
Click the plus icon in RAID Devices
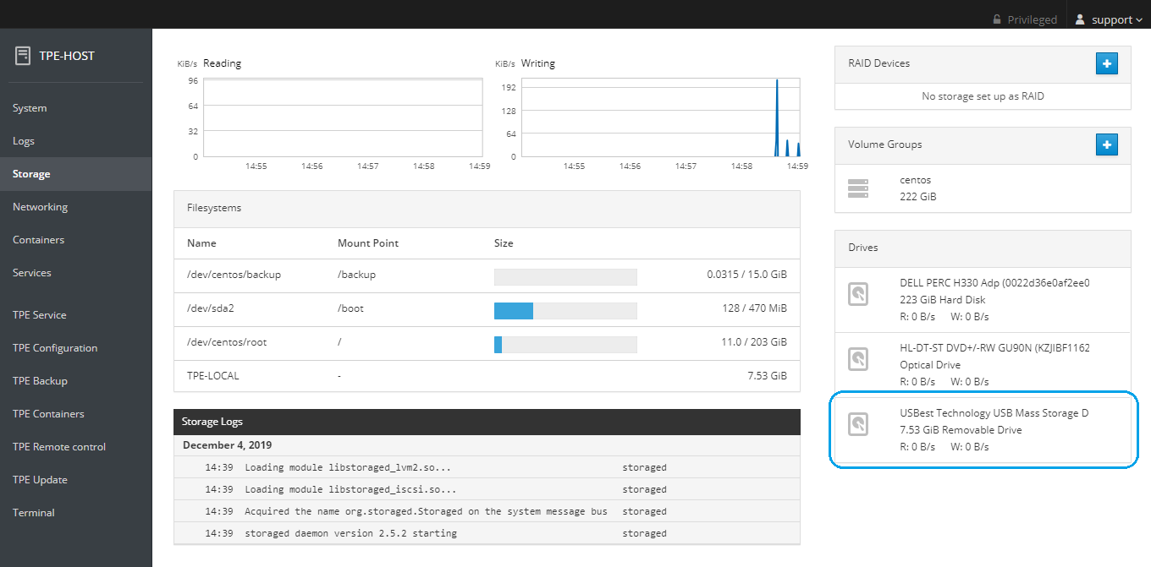[x=1106, y=63]
